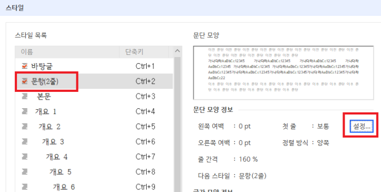Click the paragraph icon beside 개요 5

25,172
